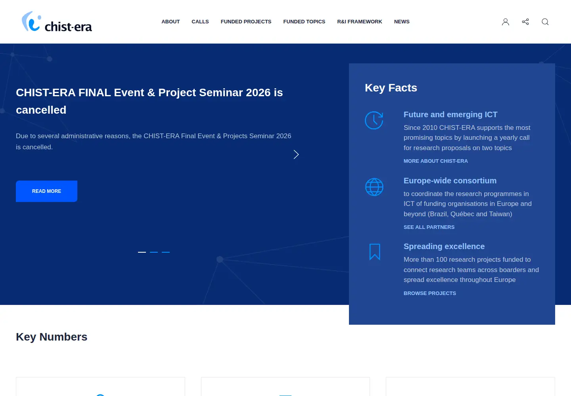Click the chist-era logo
The height and width of the screenshot is (396, 571).
pos(57,21)
